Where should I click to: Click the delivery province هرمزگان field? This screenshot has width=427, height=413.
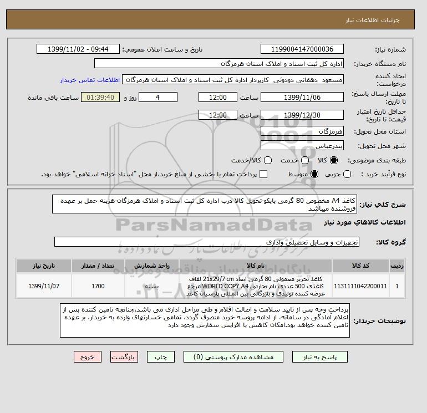pyautogui.click(x=302, y=131)
